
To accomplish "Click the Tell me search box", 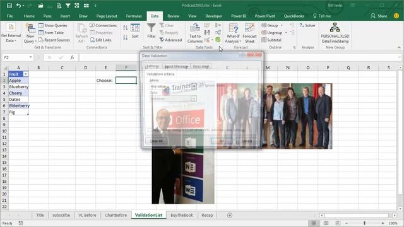I will (x=322, y=16).
